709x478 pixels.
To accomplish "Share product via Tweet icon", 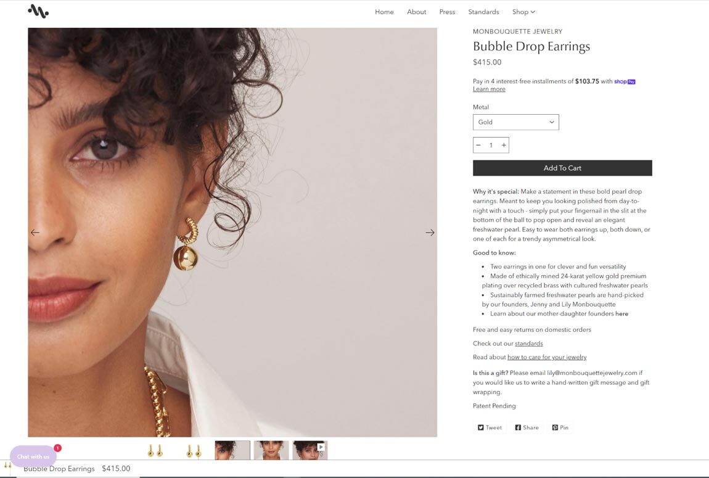I will pyautogui.click(x=490, y=427).
